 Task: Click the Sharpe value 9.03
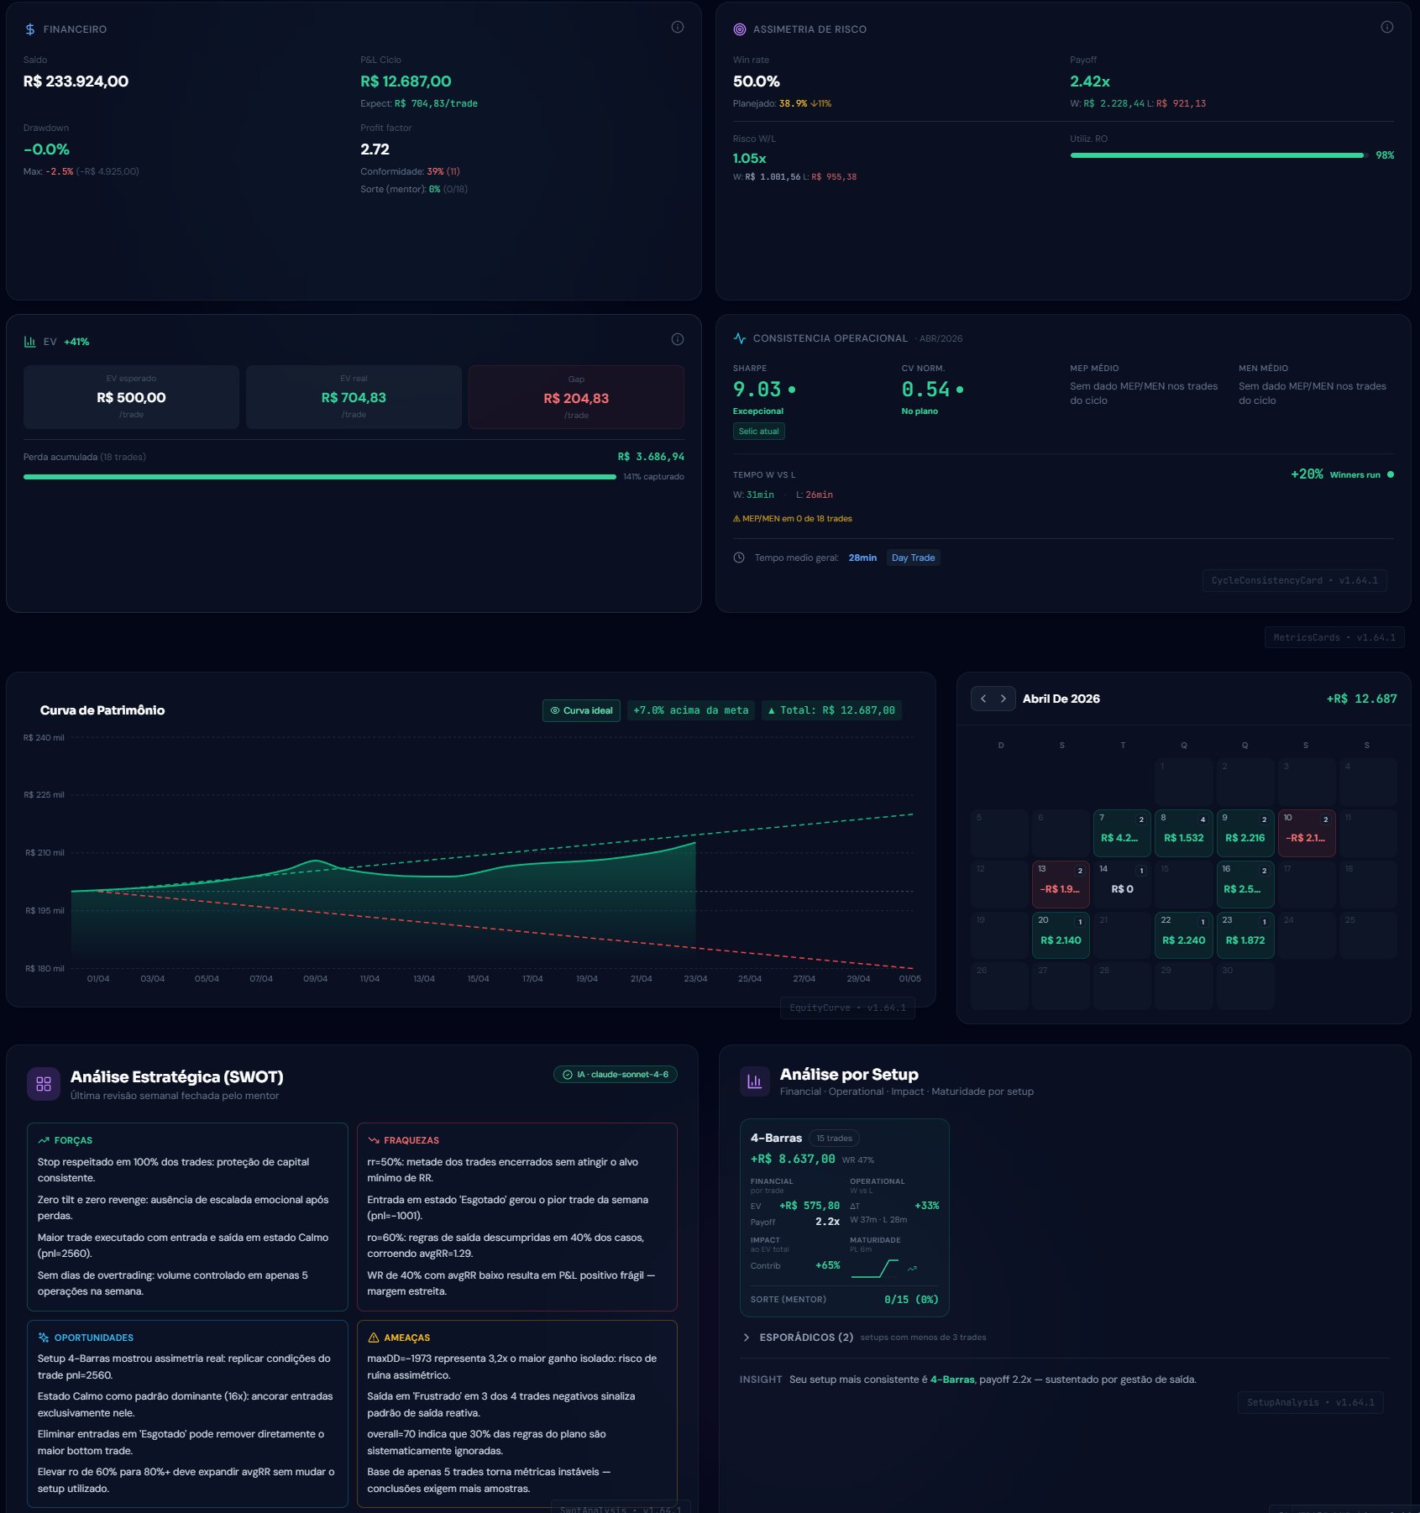(x=757, y=390)
